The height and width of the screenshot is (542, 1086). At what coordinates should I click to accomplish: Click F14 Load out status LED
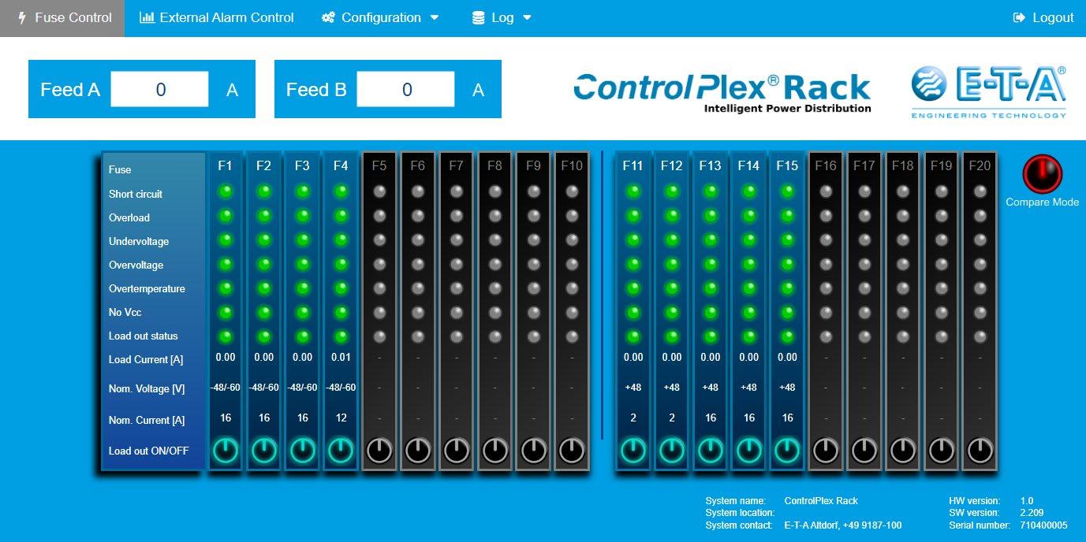(x=749, y=336)
